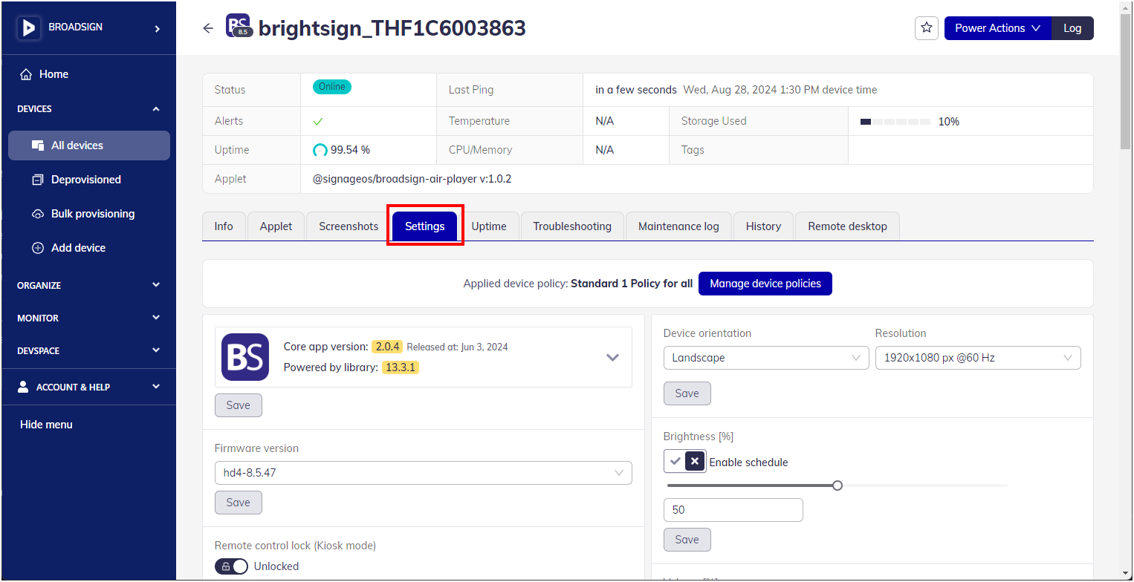Screen dimensions: 1134x582
Task: Click the Uptime circular progress icon
Action: pos(320,150)
